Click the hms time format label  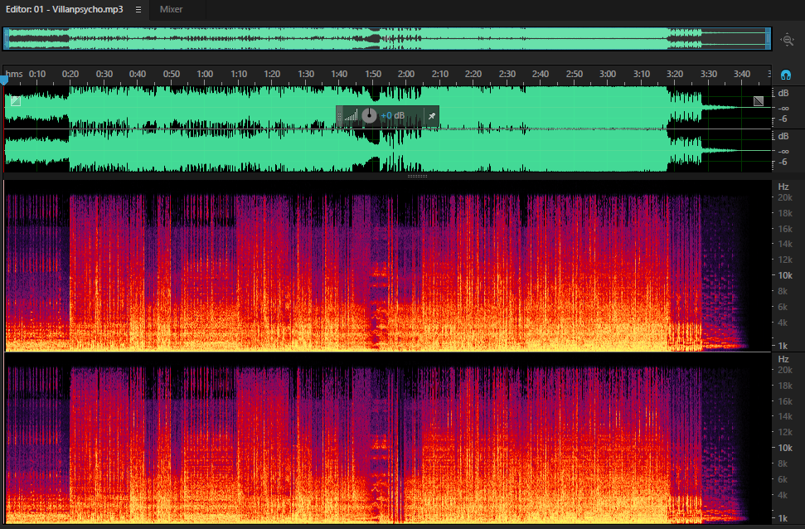14,74
